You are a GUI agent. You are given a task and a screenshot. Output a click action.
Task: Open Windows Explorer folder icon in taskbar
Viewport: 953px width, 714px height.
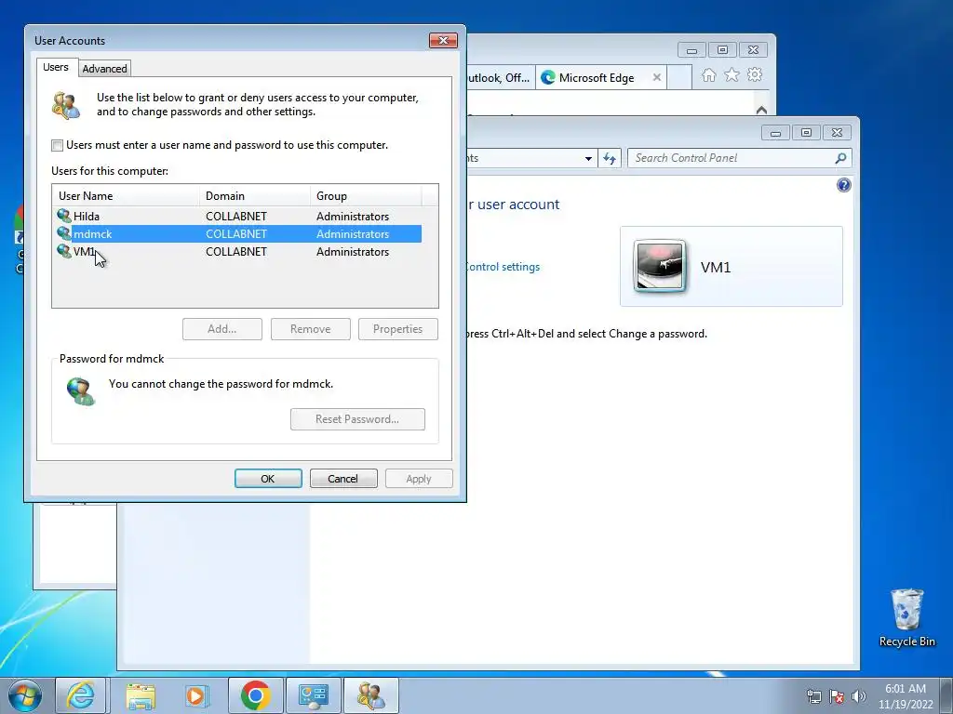tap(141, 695)
